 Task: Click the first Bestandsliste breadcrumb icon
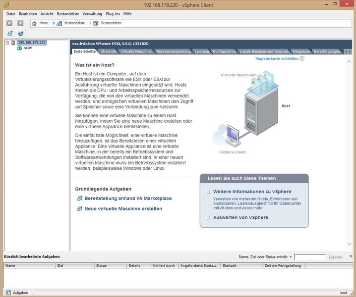coord(59,23)
